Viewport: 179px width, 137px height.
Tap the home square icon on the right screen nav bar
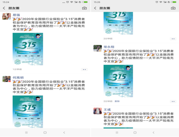point(135,132)
